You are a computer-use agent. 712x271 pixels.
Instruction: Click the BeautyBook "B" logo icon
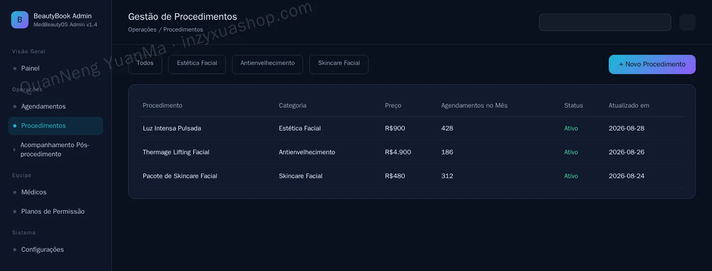[x=20, y=20]
